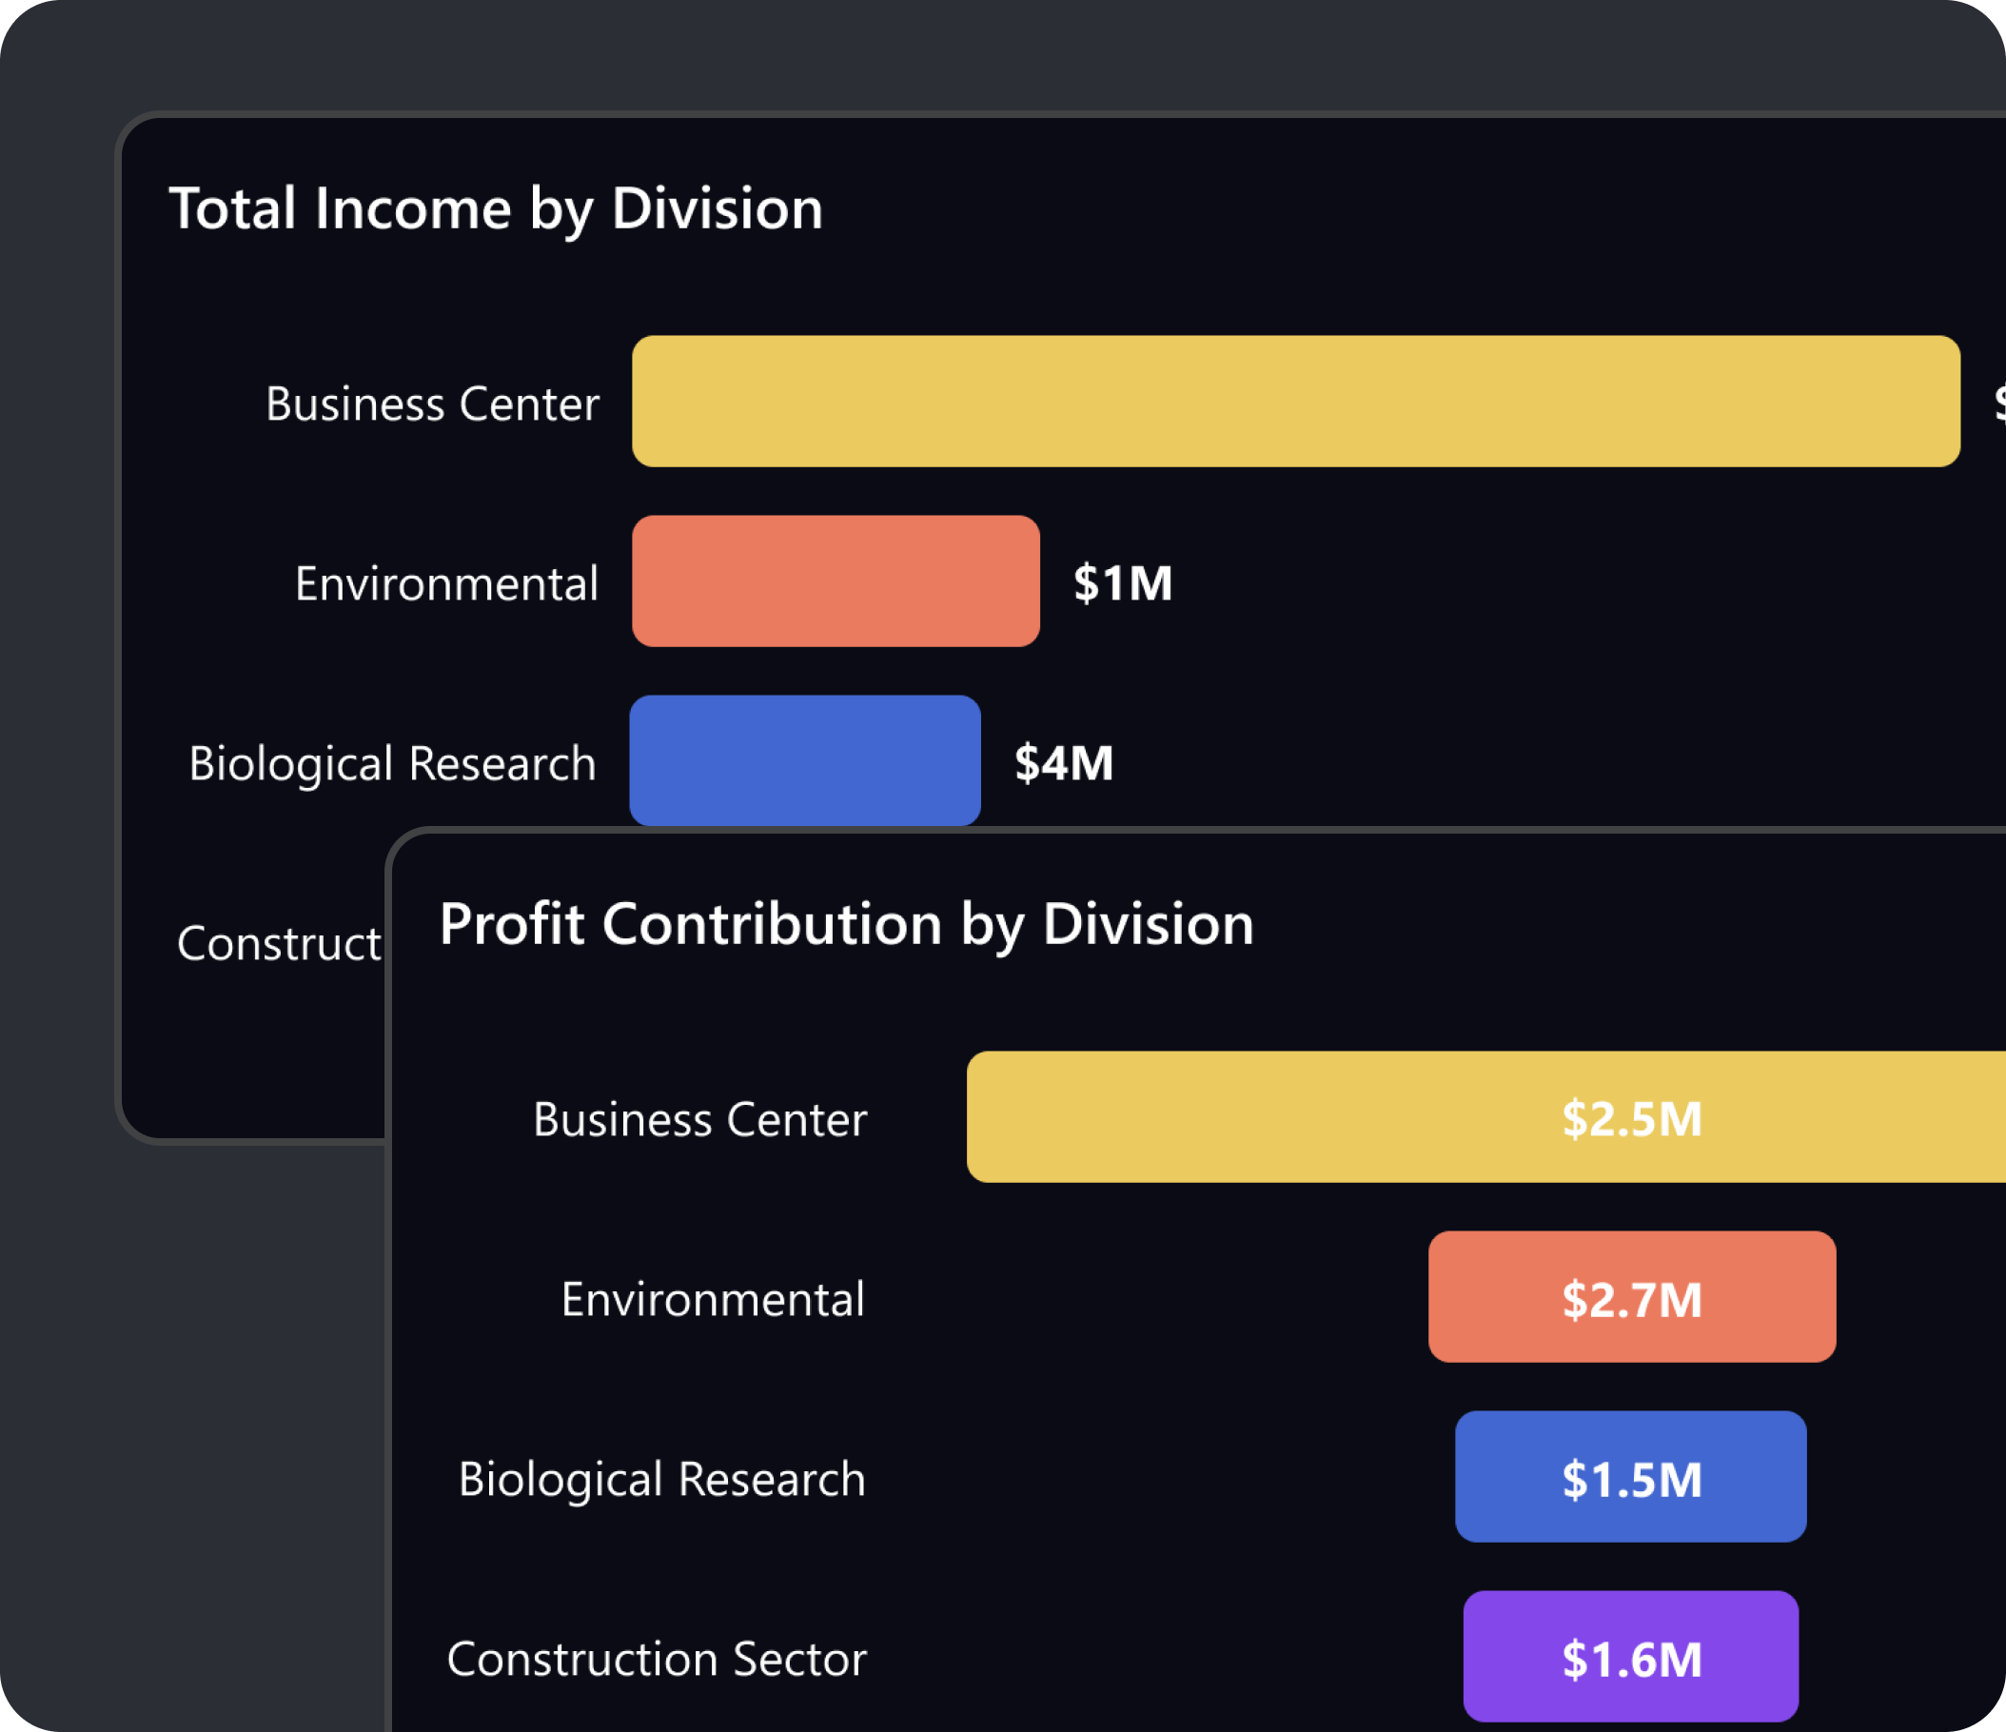Select Biological Research label in income chart
Image resolution: width=2006 pixels, height=1732 pixels.
coord(392,764)
